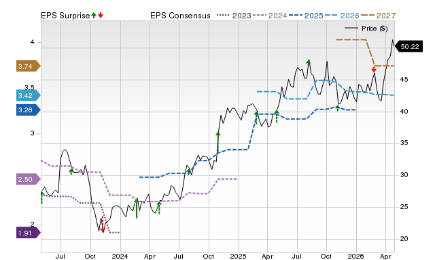Click the tall green beat arrow after 2024 label
The image size is (435, 260).
[137, 208]
